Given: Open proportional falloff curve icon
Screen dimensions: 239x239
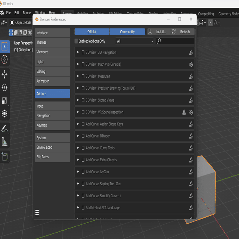Looking at the screenshot, I should coord(217,22).
